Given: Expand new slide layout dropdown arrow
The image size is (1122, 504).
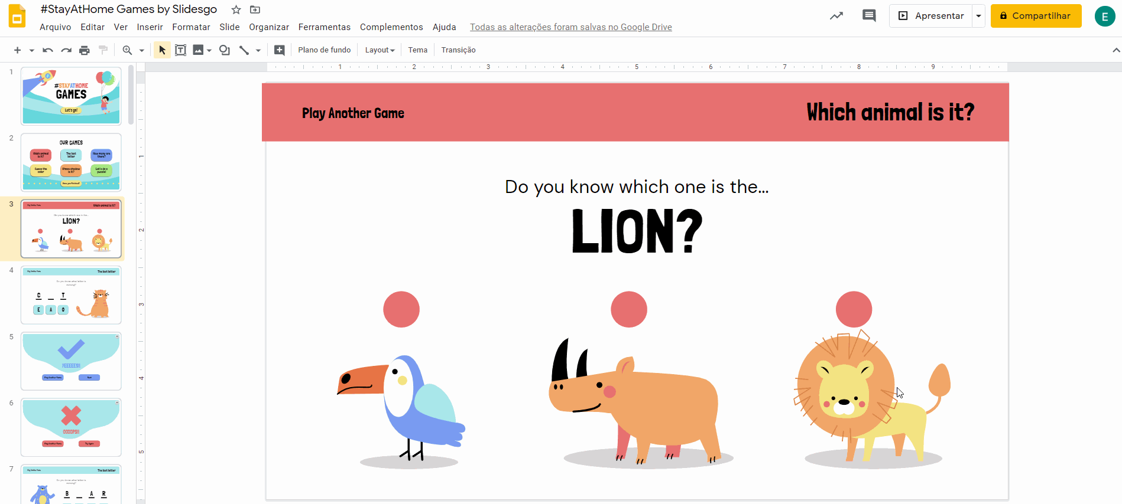Looking at the screenshot, I should pos(31,50).
